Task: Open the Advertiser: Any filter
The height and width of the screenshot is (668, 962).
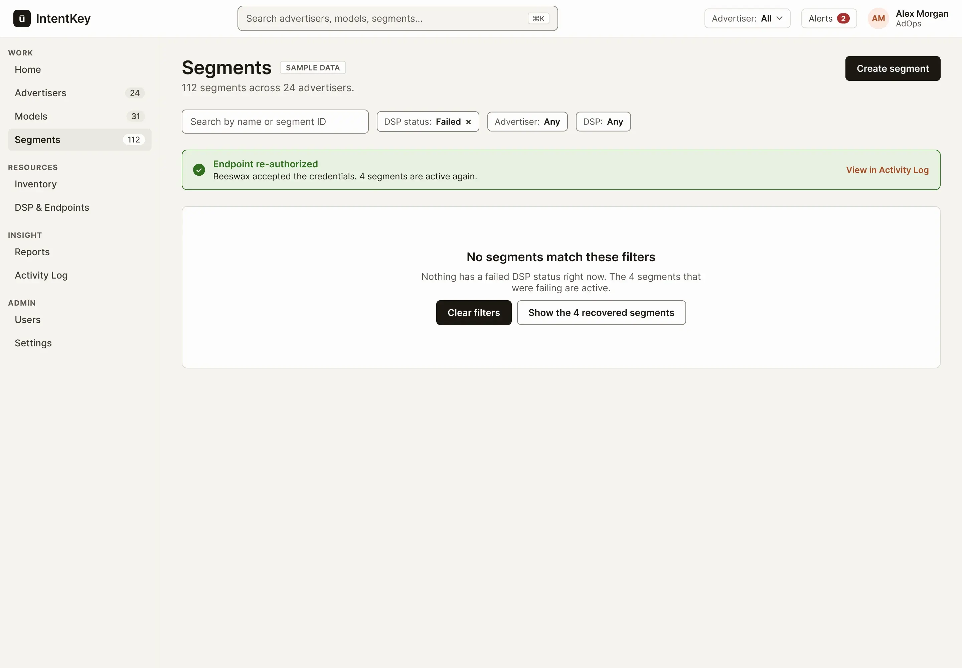Action: coord(527,122)
